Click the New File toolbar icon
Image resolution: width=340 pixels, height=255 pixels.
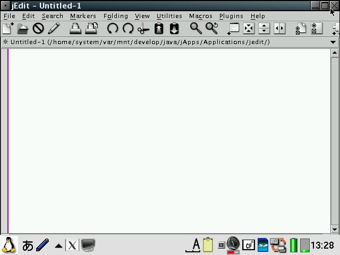pos(8,29)
